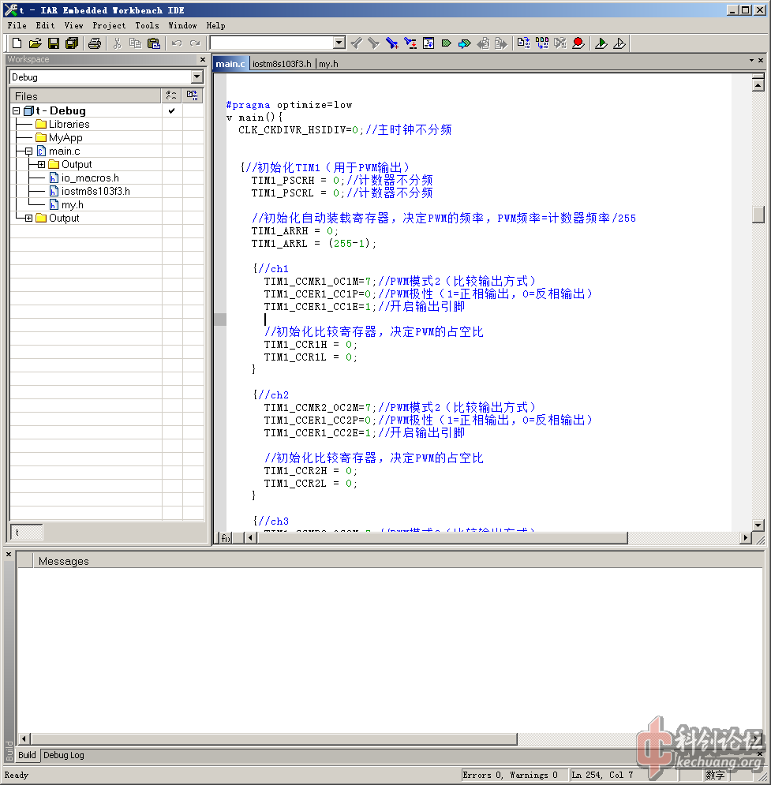Click the Cut scissors icon
The width and height of the screenshot is (771, 785).
tap(117, 43)
